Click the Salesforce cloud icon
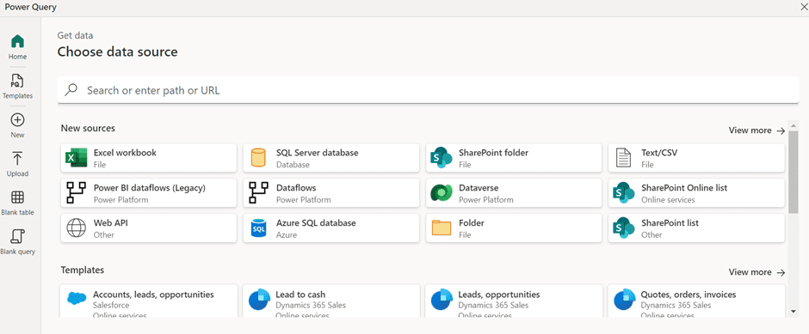 coord(77,298)
